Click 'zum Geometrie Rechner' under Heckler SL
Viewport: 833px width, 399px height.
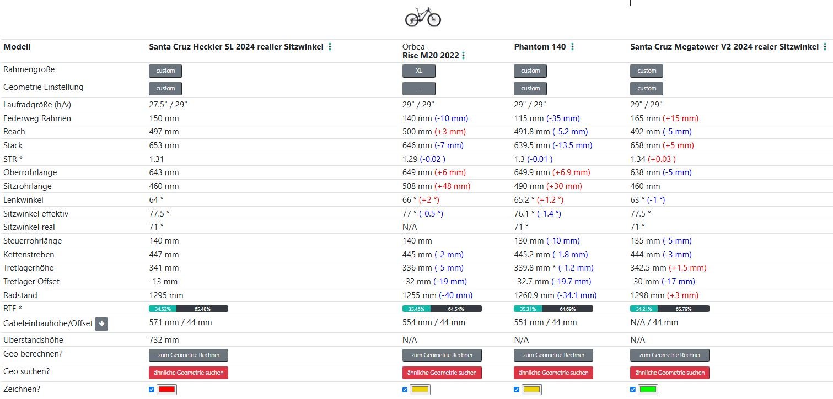tap(188, 355)
